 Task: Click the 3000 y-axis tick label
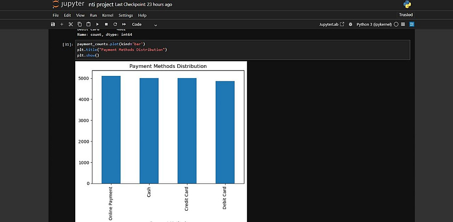tap(84, 121)
